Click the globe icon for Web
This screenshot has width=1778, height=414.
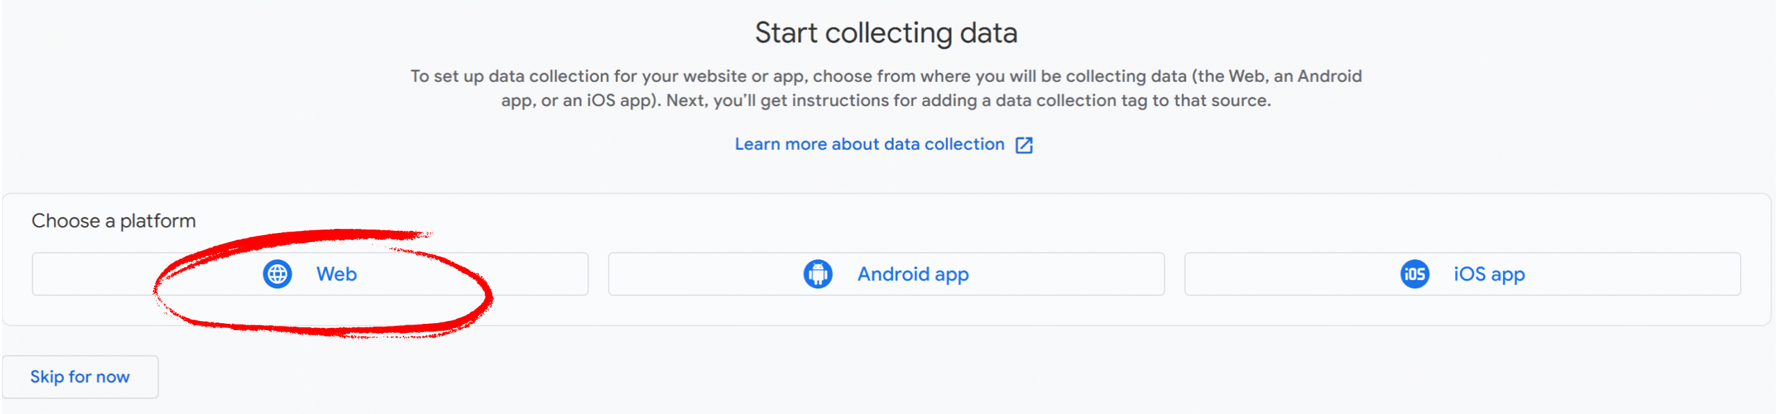coord(277,274)
